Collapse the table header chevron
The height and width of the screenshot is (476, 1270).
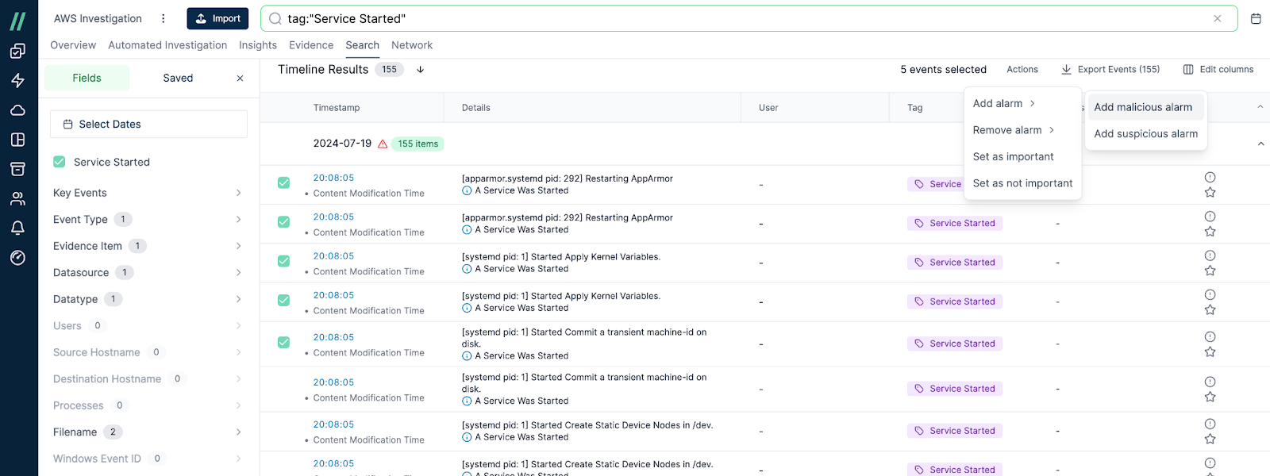click(1260, 107)
